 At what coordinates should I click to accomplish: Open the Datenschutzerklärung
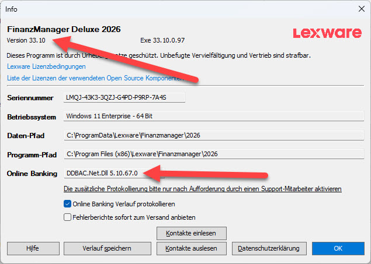point(268,248)
